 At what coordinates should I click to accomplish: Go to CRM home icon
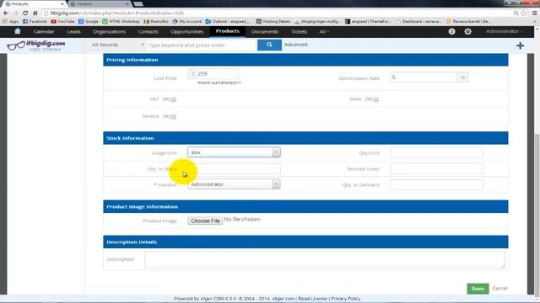[17, 31]
